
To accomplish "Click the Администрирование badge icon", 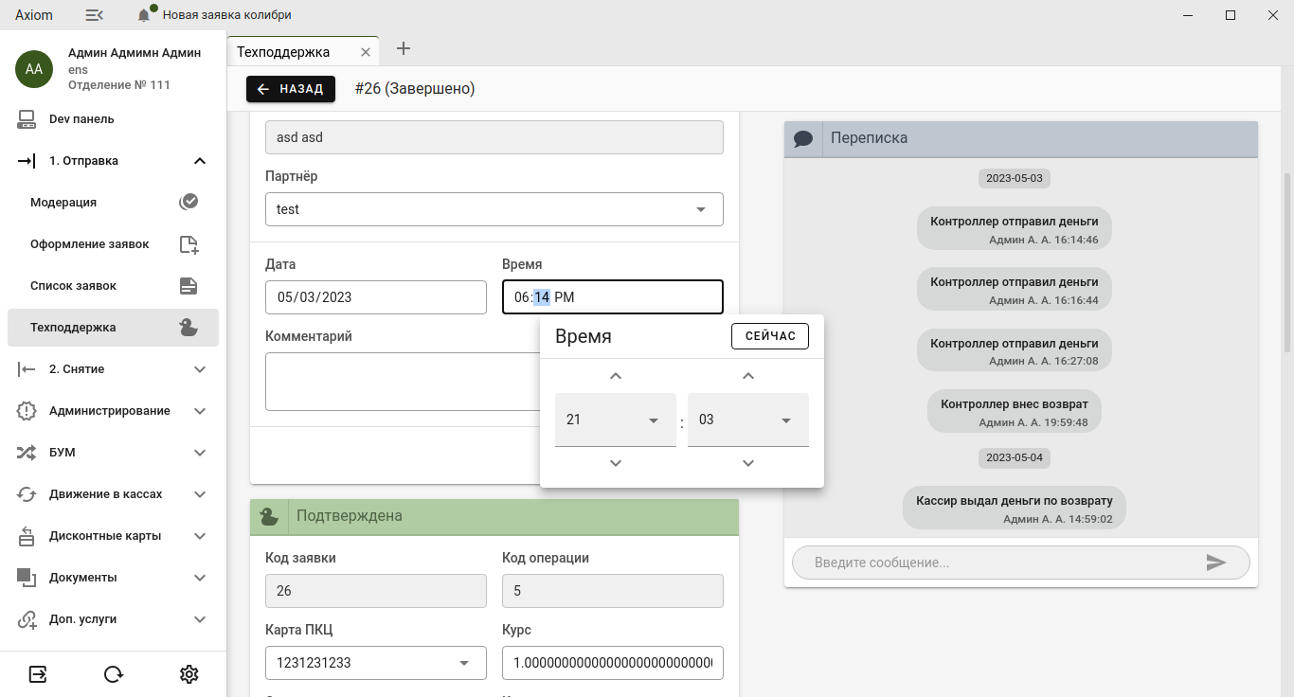I will click(27, 411).
